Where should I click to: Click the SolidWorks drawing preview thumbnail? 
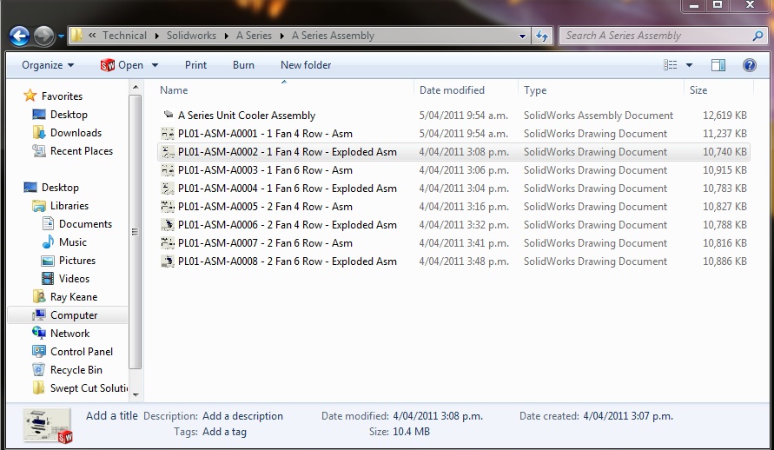(x=48, y=426)
